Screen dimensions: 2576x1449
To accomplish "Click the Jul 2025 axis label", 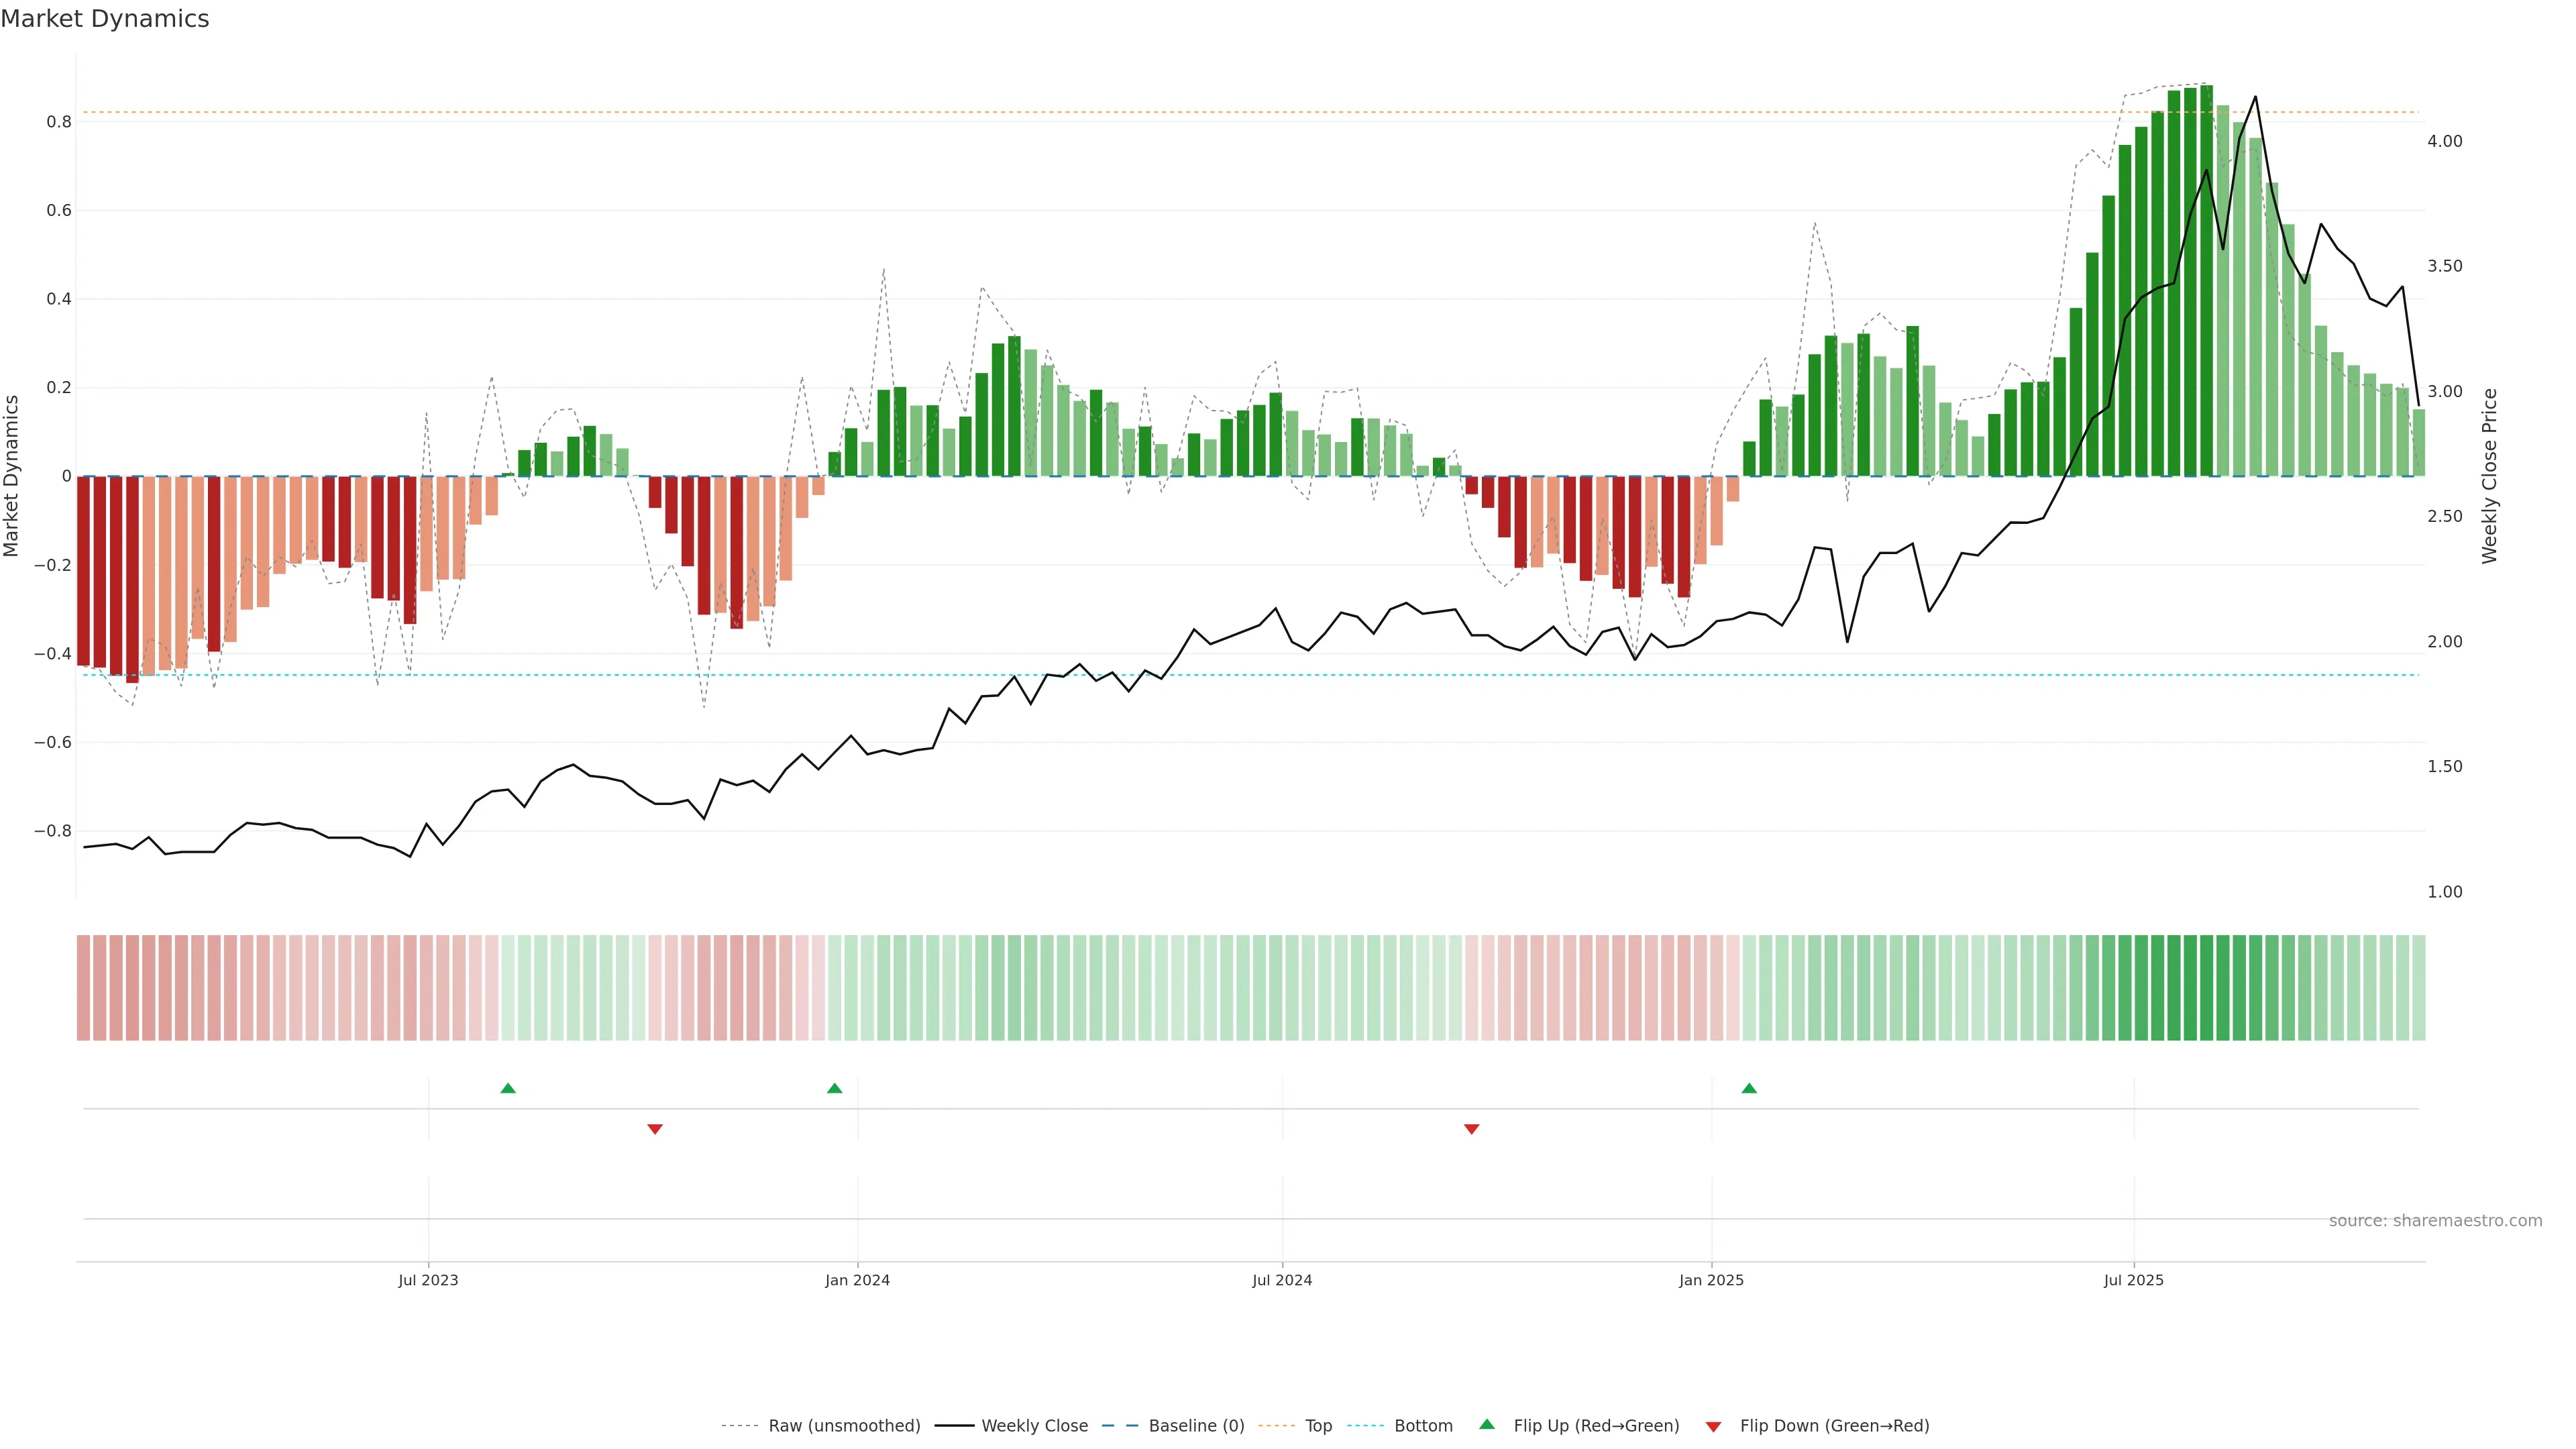I will [x=2133, y=1280].
